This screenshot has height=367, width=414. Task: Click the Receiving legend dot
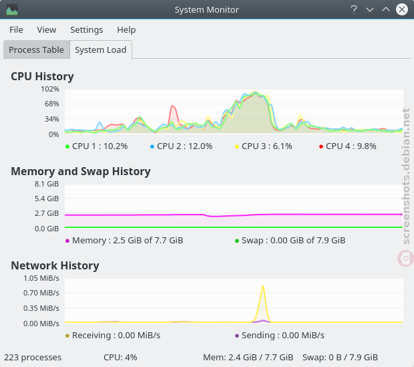click(x=67, y=336)
